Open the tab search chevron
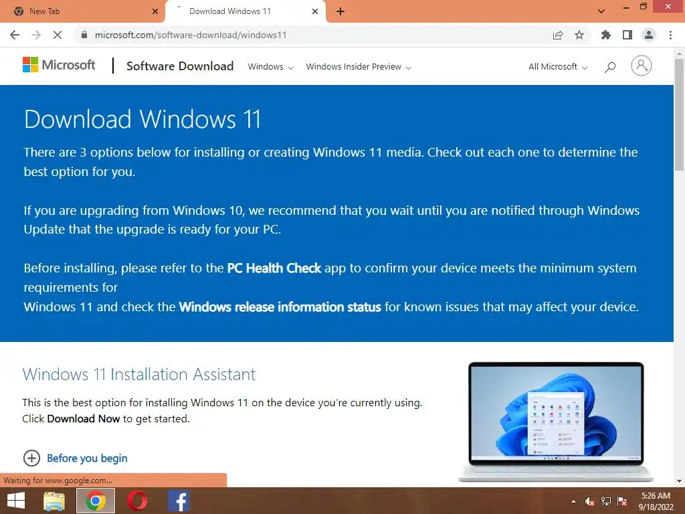This screenshot has height=514, width=685. tap(601, 11)
